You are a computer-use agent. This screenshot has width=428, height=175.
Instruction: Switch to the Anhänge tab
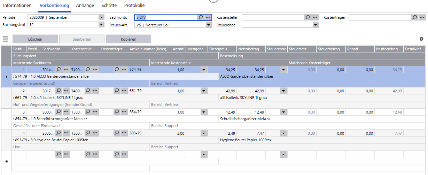tap(85, 6)
